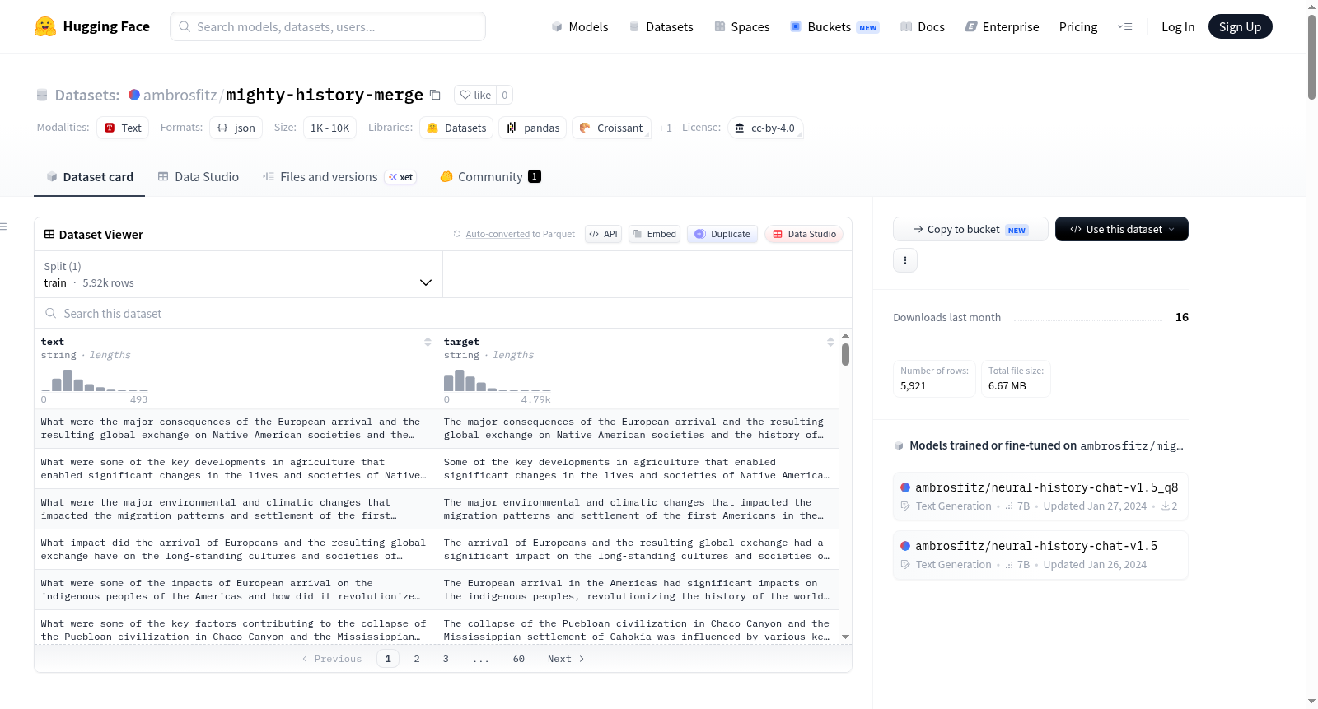
Task: Click the ambrosfitz user avatar
Action: pyautogui.click(x=134, y=95)
